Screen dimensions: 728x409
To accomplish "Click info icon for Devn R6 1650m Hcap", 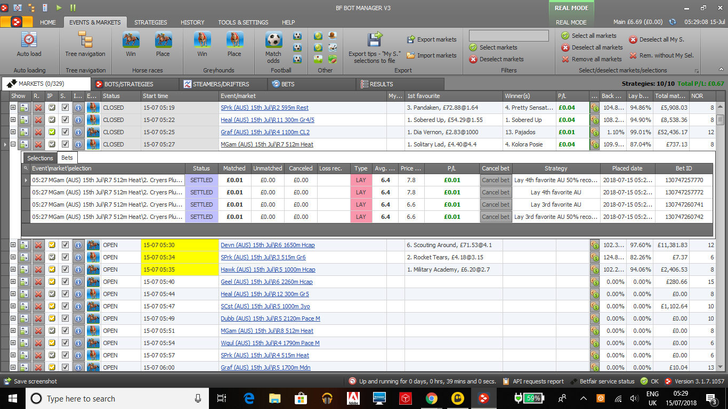I will (78, 245).
